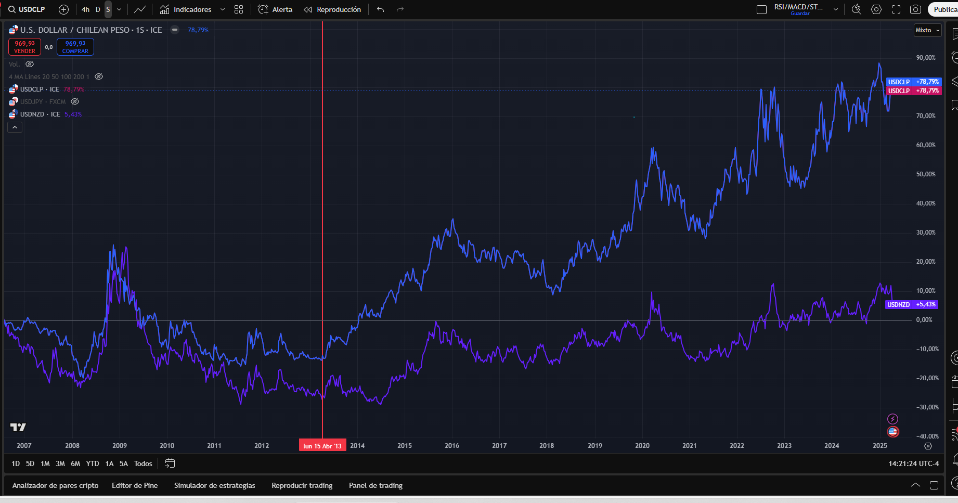Take a chart snapshot with camera icon
This screenshot has width=958, height=503.
(x=915, y=9)
